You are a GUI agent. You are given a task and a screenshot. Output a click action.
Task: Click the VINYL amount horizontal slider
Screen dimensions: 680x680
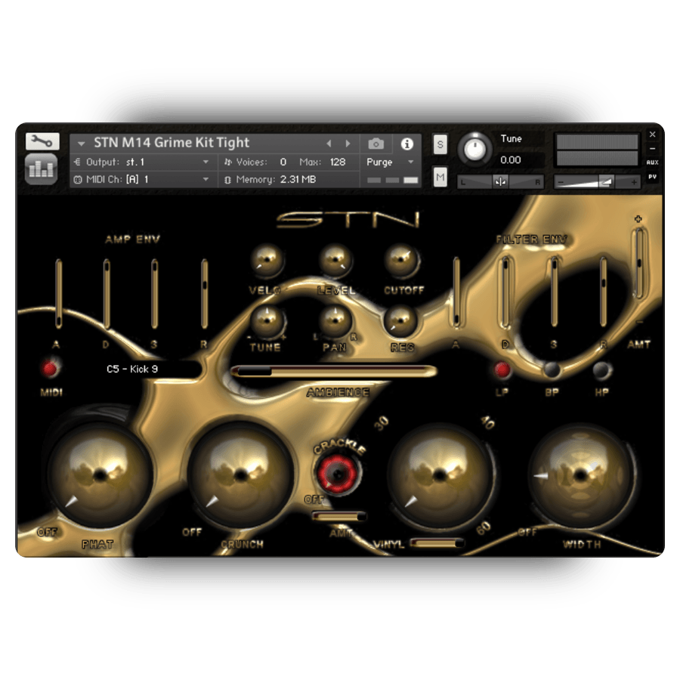coord(436,542)
